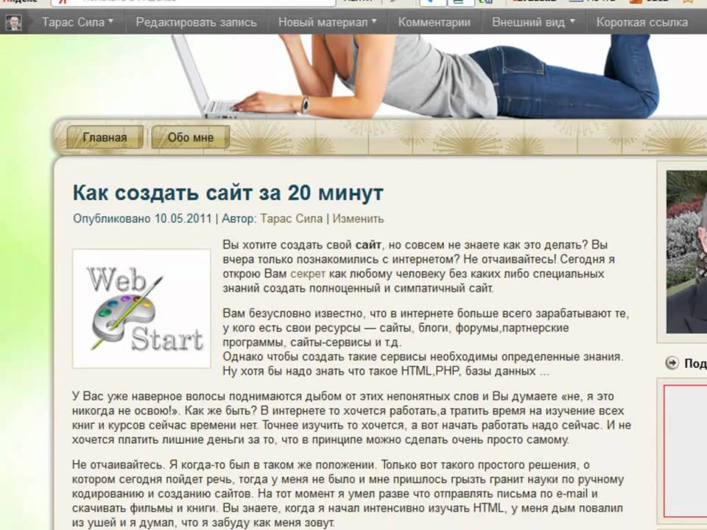The image size is (707, 530).
Task: Click Короткая ссылка in the admin bar
Action: coord(642,22)
